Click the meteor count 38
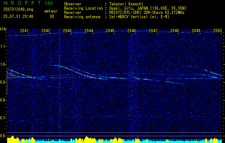Viewport: 225px width, 143px height. 52,16
